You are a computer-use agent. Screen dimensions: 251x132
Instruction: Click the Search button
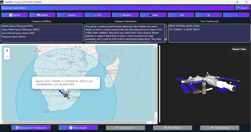243,8
